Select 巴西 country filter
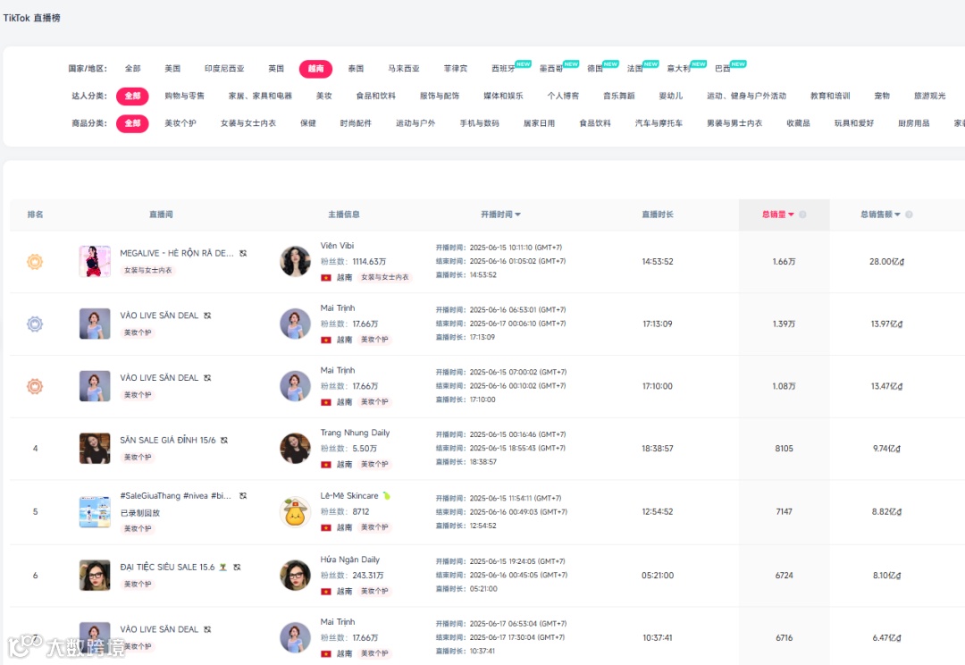Image resolution: width=965 pixels, height=665 pixels. click(723, 68)
